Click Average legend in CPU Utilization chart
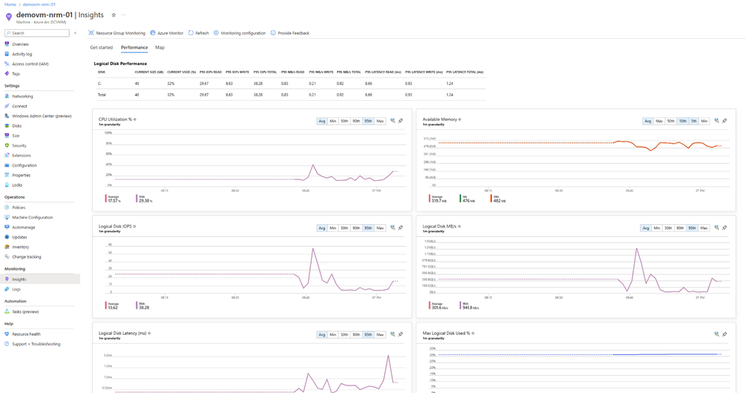This screenshot has width=746, height=393. tap(113, 199)
